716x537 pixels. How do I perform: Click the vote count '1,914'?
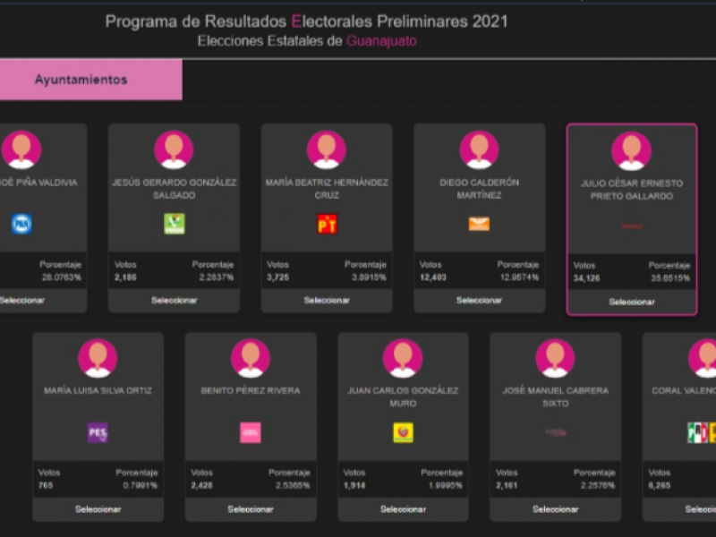[x=354, y=485]
